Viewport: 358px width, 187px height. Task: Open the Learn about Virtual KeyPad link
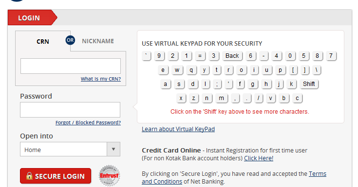[x=178, y=129]
